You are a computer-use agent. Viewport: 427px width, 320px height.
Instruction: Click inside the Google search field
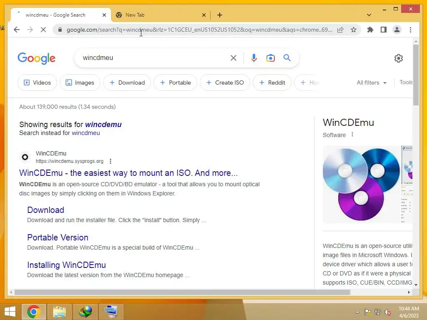155,58
